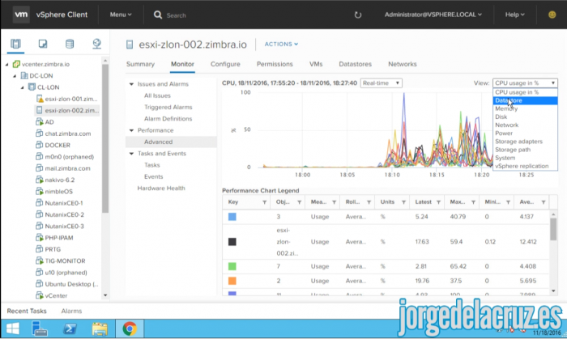Click the DOCKER virtual machine icon
The height and width of the screenshot is (339, 567).
40,145
